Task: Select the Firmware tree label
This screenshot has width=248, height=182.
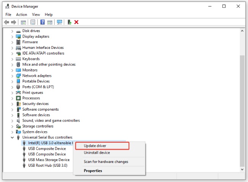Action: coord(30,42)
